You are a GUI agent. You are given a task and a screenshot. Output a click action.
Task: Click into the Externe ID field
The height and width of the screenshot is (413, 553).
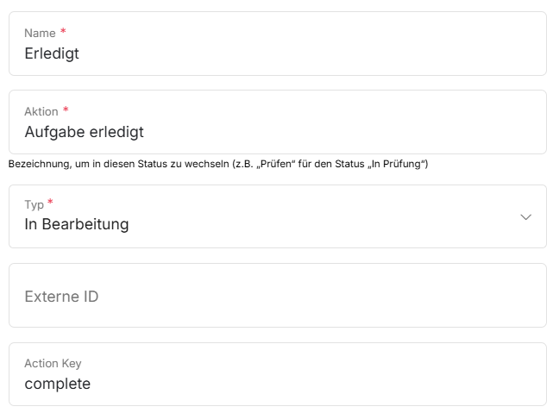[276, 296]
